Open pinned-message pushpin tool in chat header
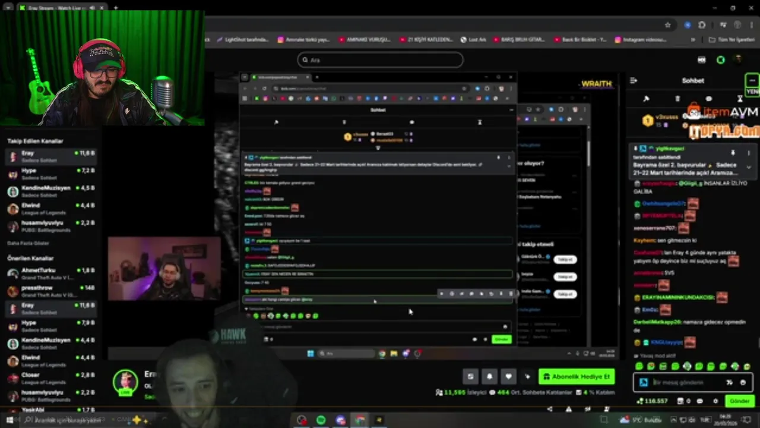The height and width of the screenshot is (428, 760). click(x=646, y=99)
